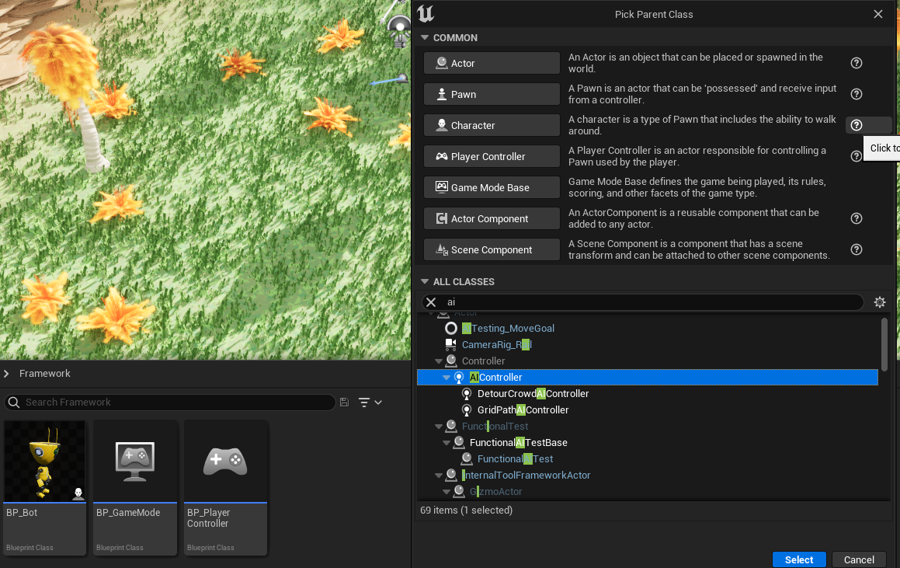Choose Actor Component as the parent class
The height and width of the screenshot is (568, 900).
click(492, 218)
